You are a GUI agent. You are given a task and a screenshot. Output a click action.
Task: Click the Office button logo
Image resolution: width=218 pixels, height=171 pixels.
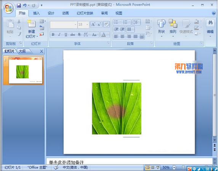[x=8, y=8]
